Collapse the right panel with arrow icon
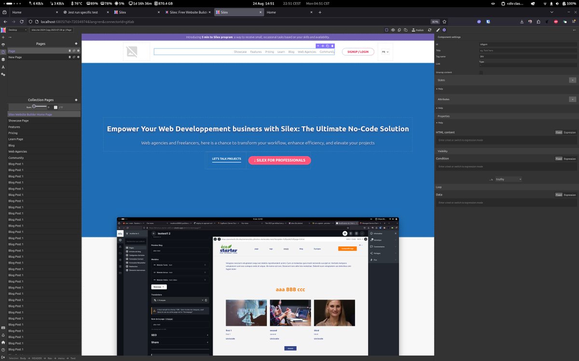 click(574, 30)
